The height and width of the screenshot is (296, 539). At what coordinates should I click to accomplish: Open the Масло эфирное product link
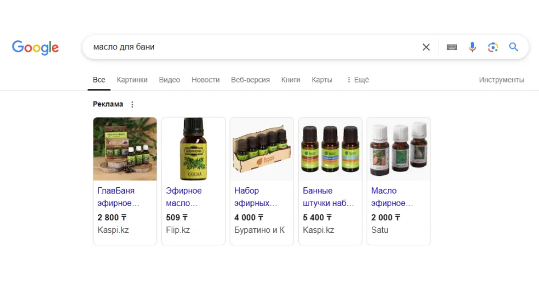tap(392, 197)
